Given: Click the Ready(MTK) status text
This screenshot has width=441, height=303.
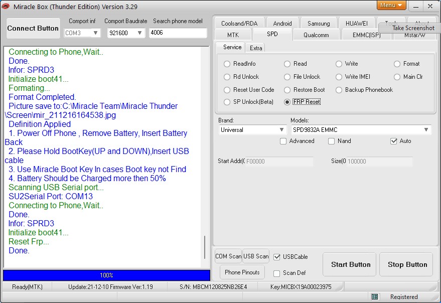Looking at the screenshot, I should click(x=27, y=286).
